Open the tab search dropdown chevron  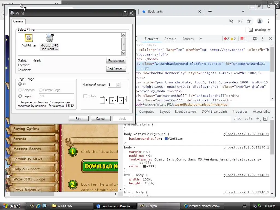(x=243, y=11)
